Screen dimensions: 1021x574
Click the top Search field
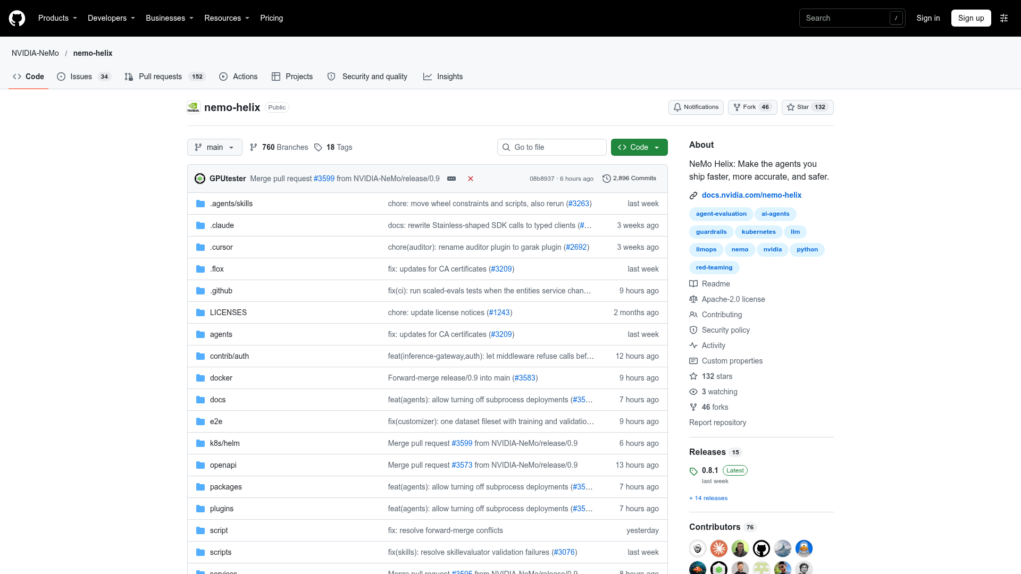(852, 18)
